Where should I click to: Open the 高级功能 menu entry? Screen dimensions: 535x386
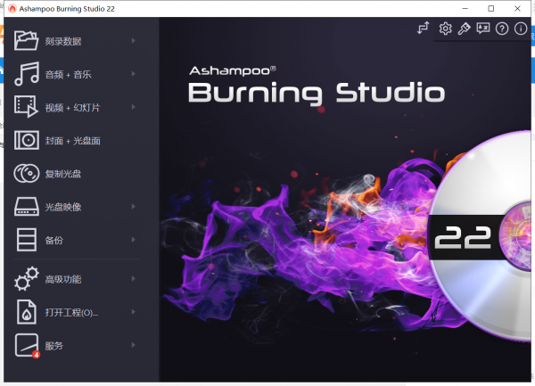click(x=63, y=279)
